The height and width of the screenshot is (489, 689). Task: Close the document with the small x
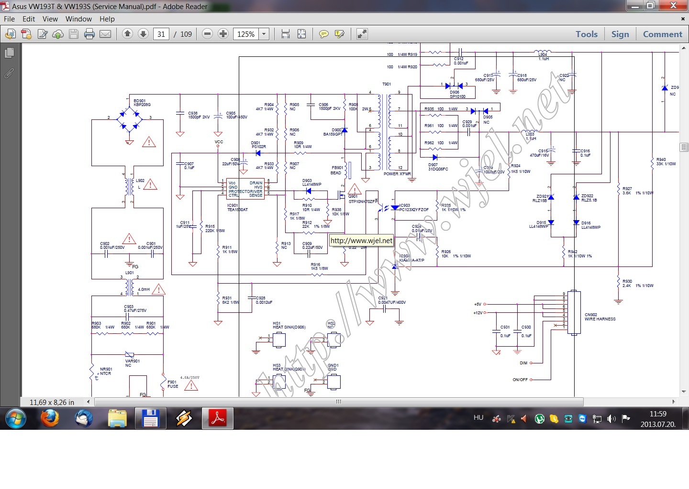pyautogui.click(x=683, y=19)
